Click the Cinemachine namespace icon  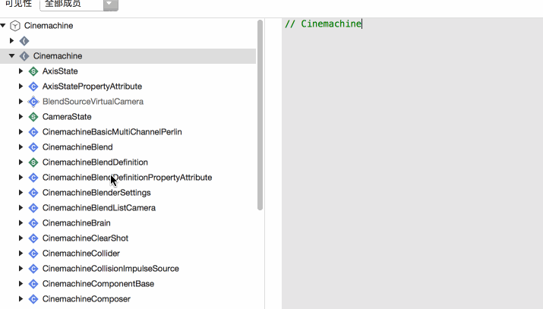[24, 56]
